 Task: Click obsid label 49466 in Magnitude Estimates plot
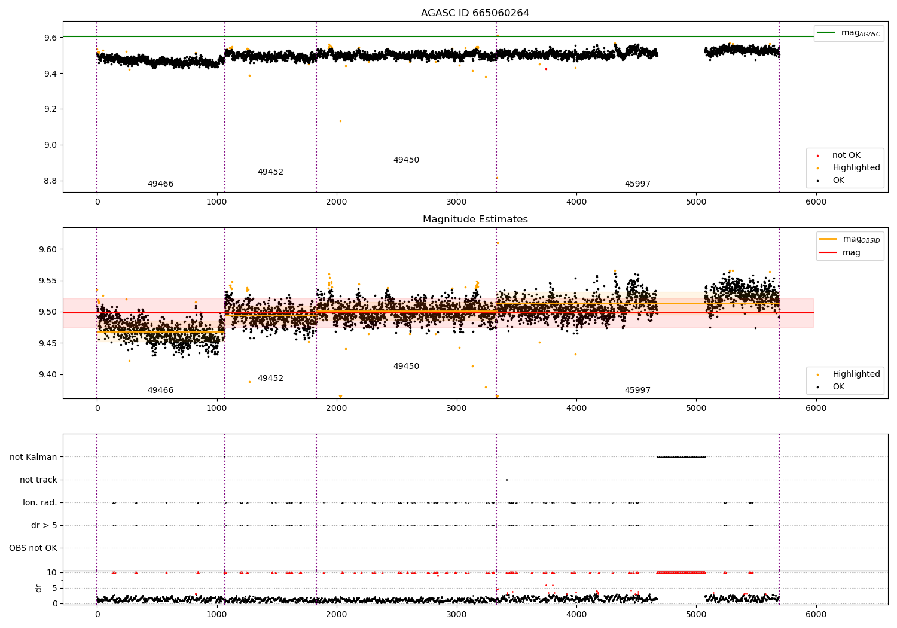tap(160, 391)
